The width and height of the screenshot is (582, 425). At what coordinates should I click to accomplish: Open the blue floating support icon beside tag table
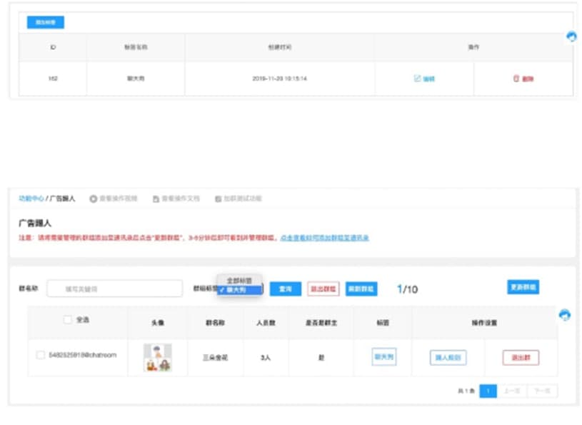click(571, 37)
